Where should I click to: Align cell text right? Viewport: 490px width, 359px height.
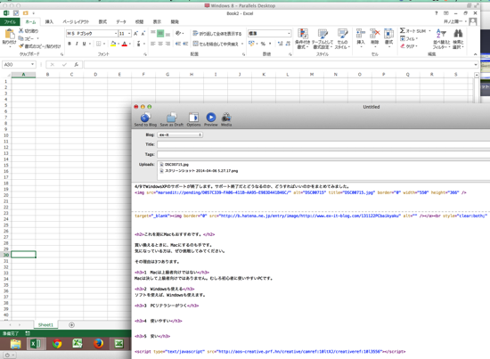point(167,44)
